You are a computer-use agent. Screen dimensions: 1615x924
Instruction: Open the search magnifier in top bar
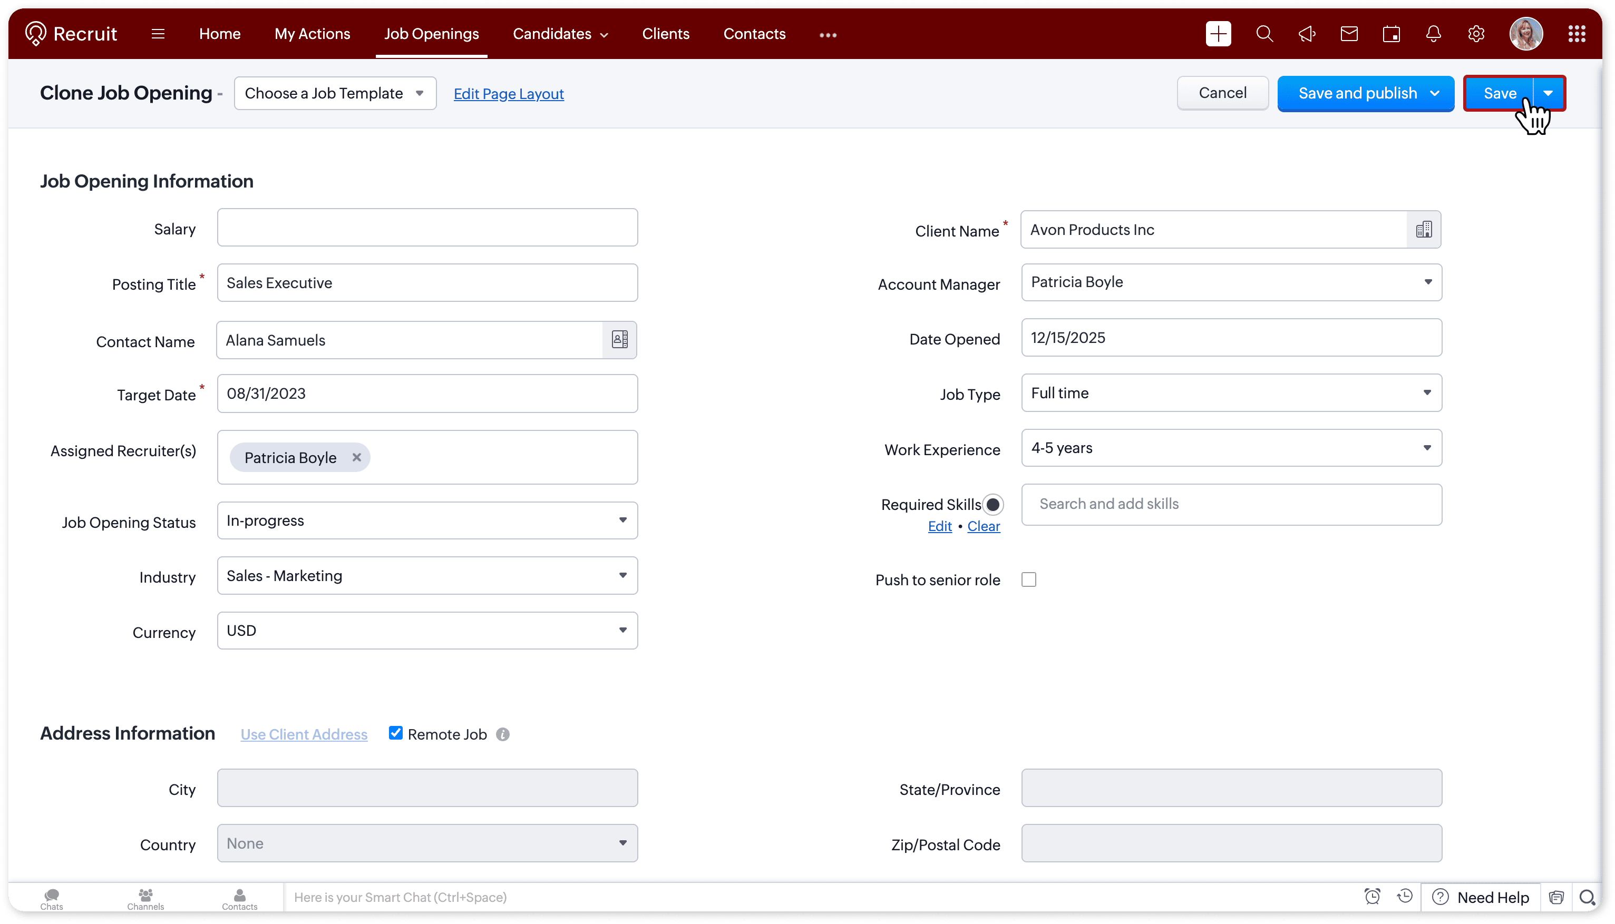pyautogui.click(x=1264, y=34)
